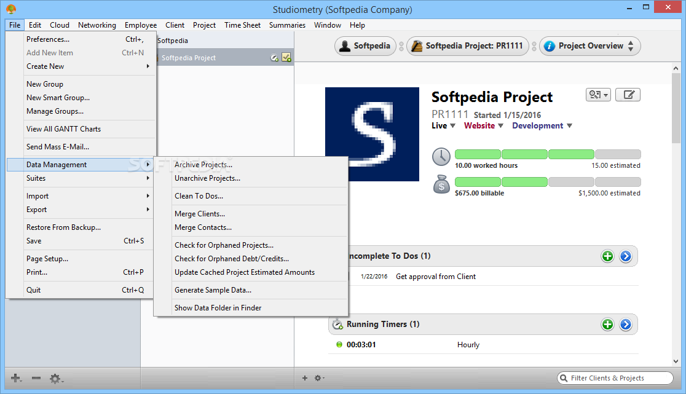Image resolution: width=686 pixels, height=394 pixels.
Task: Toggle the checkmark icon on the Softpedia Project row
Action: pyautogui.click(x=286, y=57)
